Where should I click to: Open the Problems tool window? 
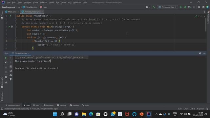click(49, 106)
